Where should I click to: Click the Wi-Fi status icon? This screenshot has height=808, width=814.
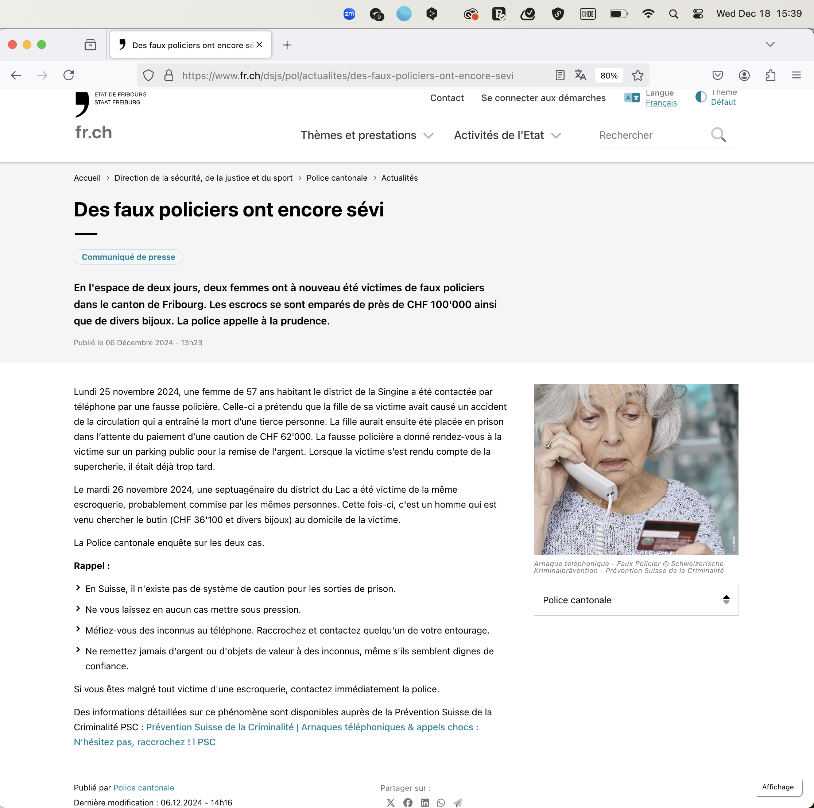tap(648, 14)
